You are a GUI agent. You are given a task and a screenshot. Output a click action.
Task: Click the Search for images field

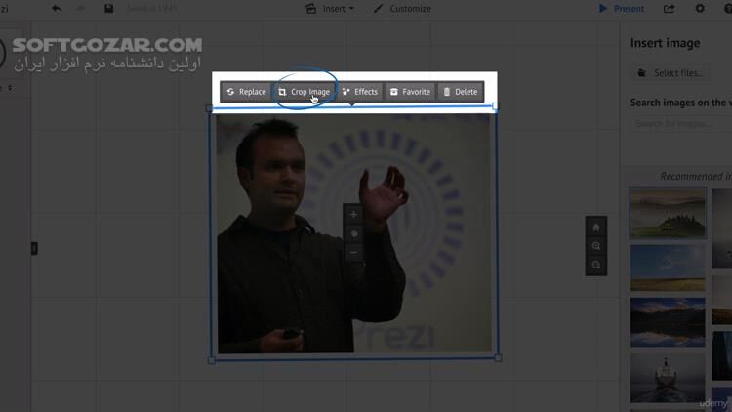click(x=678, y=124)
